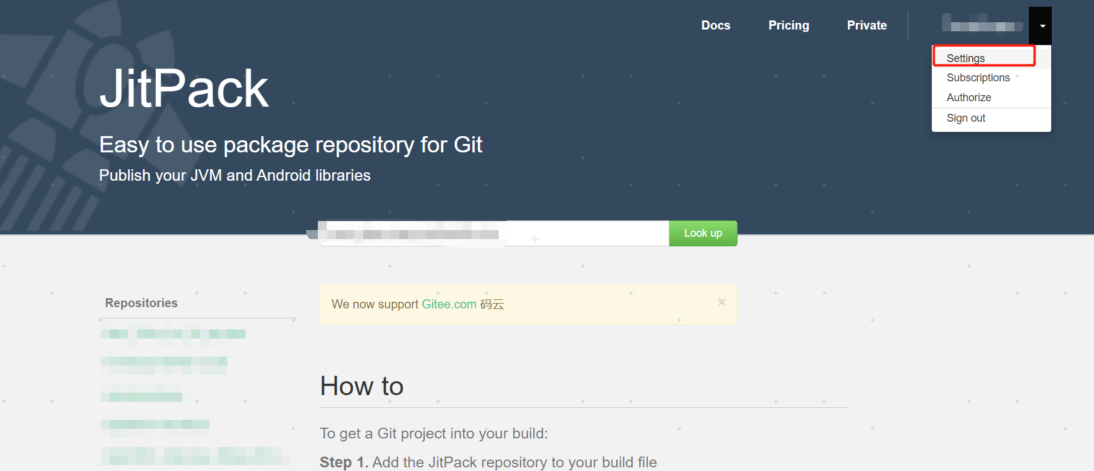Follow the Gitee.com link
This screenshot has height=471, width=1094.
[449, 304]
